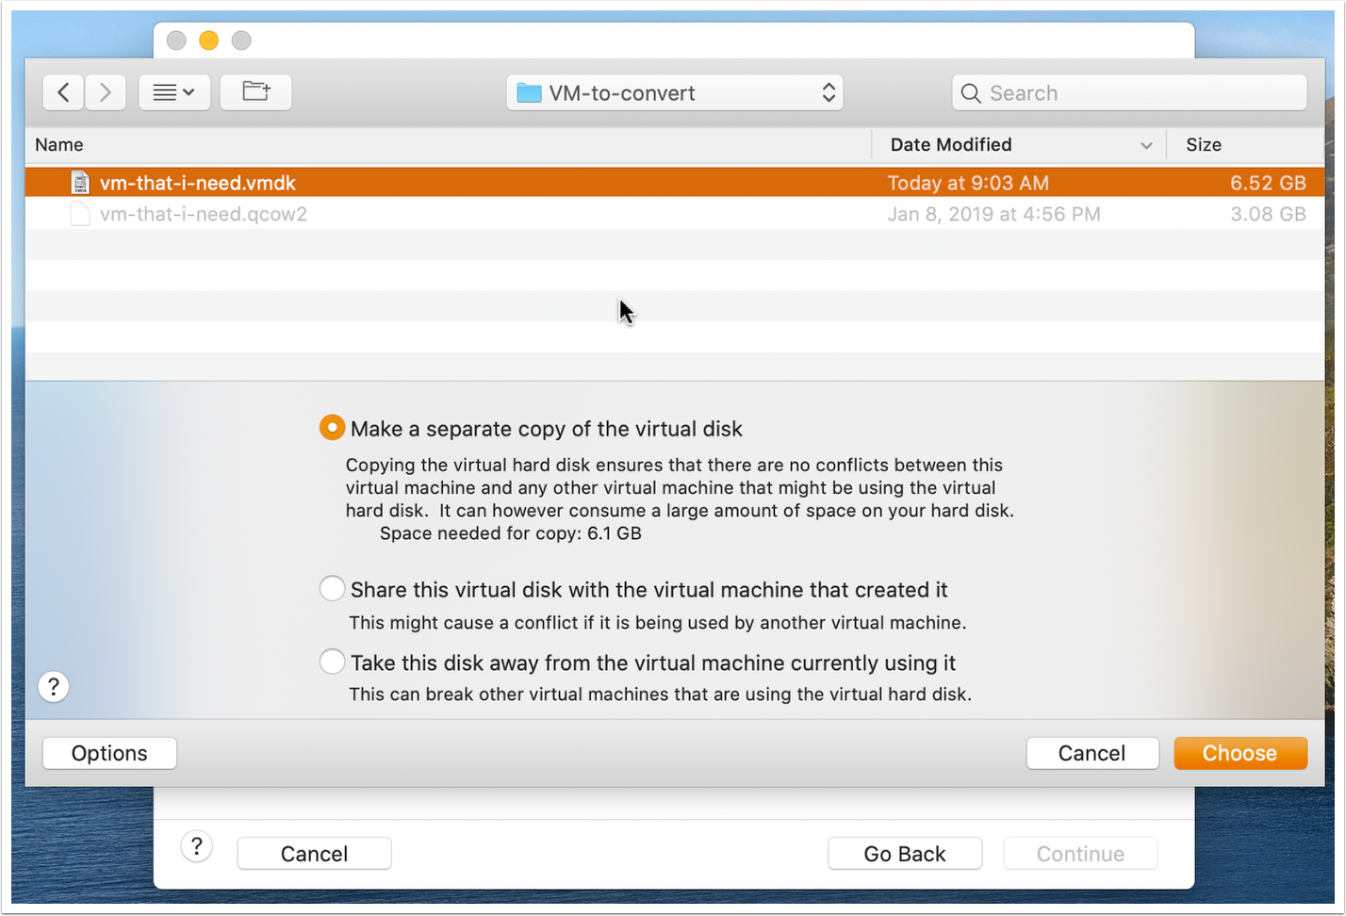Open the list view options menu
1346x916 pixels.
[174, 92]
